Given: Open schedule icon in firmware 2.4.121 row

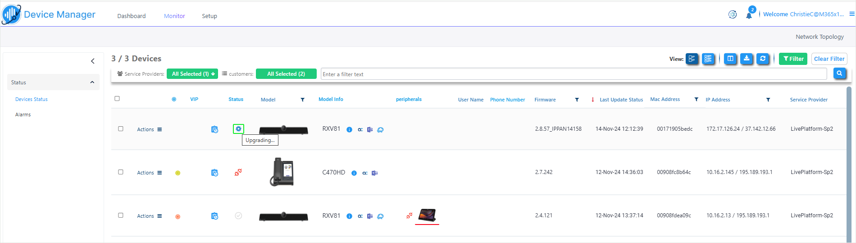Looking at the screenshot, I should point(214,216).
